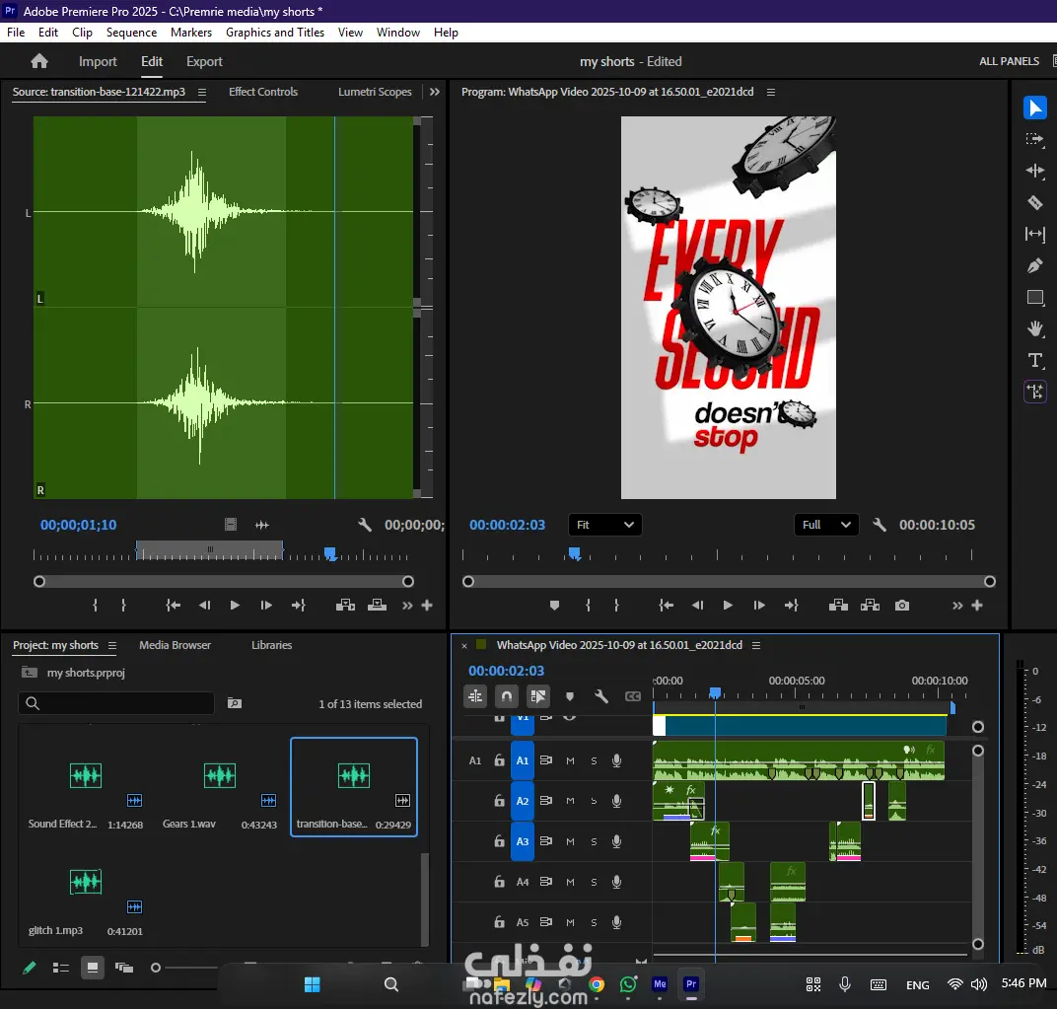Mute audio track A1
The width and height of the screenshot is (1057, 1009).
tap(570, 760)
